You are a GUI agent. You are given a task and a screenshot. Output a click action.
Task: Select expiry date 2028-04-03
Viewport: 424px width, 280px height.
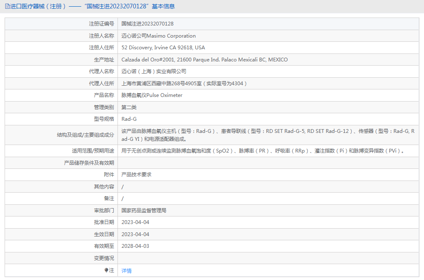point(135,246)
